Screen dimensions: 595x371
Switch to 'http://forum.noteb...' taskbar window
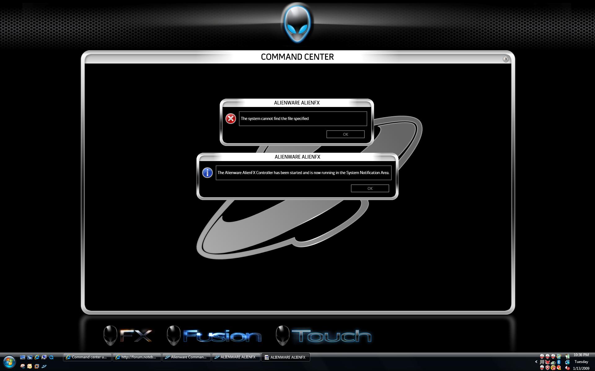click(137, 357)
